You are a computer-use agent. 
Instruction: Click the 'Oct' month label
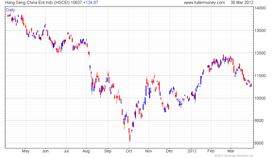pyautogui.click(x=129, y=151)
